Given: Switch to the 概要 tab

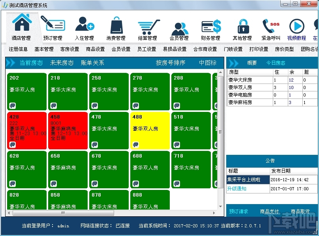Looking at the screenshot, I should click(252, 63).
